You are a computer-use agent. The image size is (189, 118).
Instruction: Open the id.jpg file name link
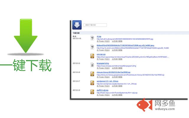pyautogui.click(x=99, y=36)
